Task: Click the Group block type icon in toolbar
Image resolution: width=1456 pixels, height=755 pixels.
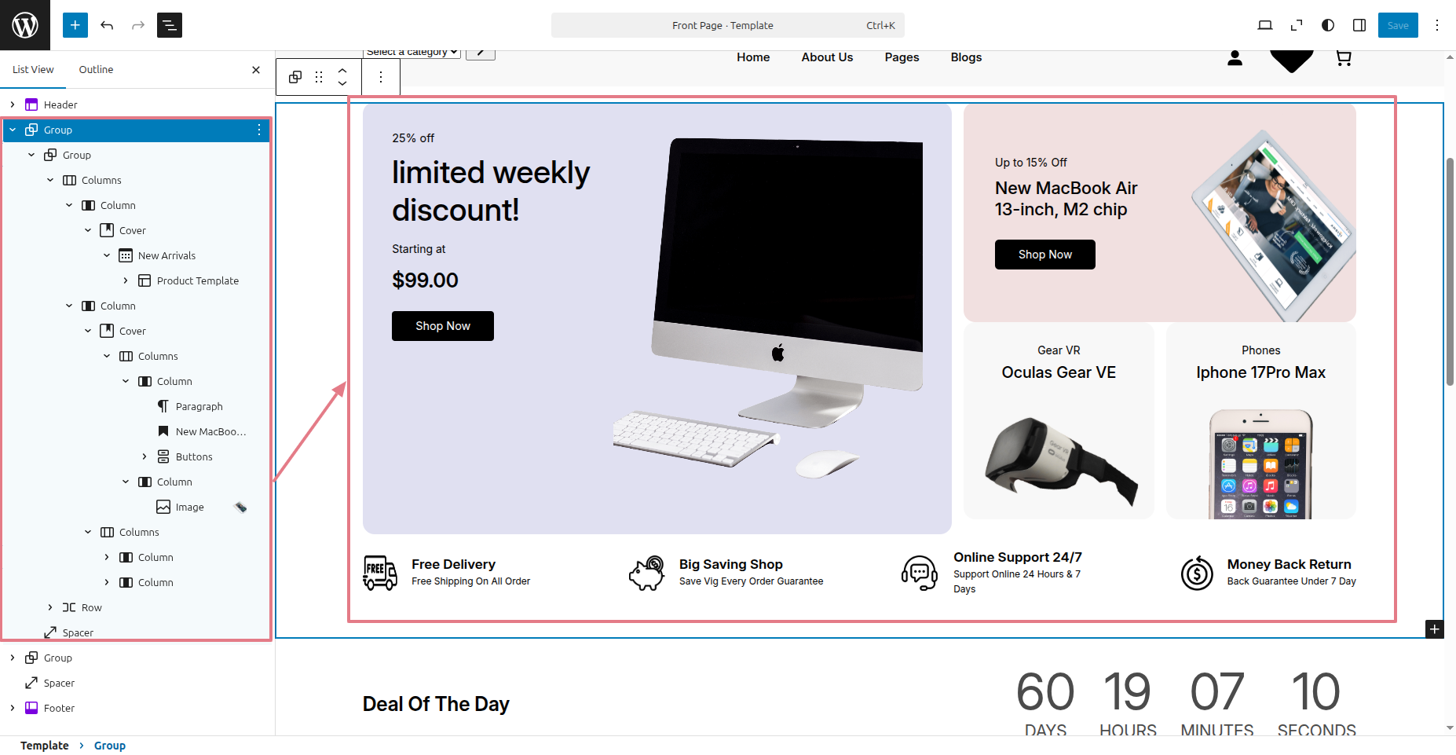Action: pyautogui.click(x=295, y=77)
